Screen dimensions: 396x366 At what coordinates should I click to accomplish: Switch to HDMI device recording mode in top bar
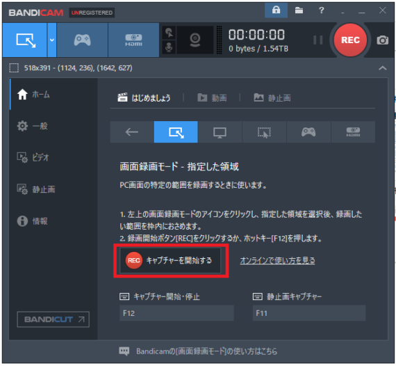(133, 40)
